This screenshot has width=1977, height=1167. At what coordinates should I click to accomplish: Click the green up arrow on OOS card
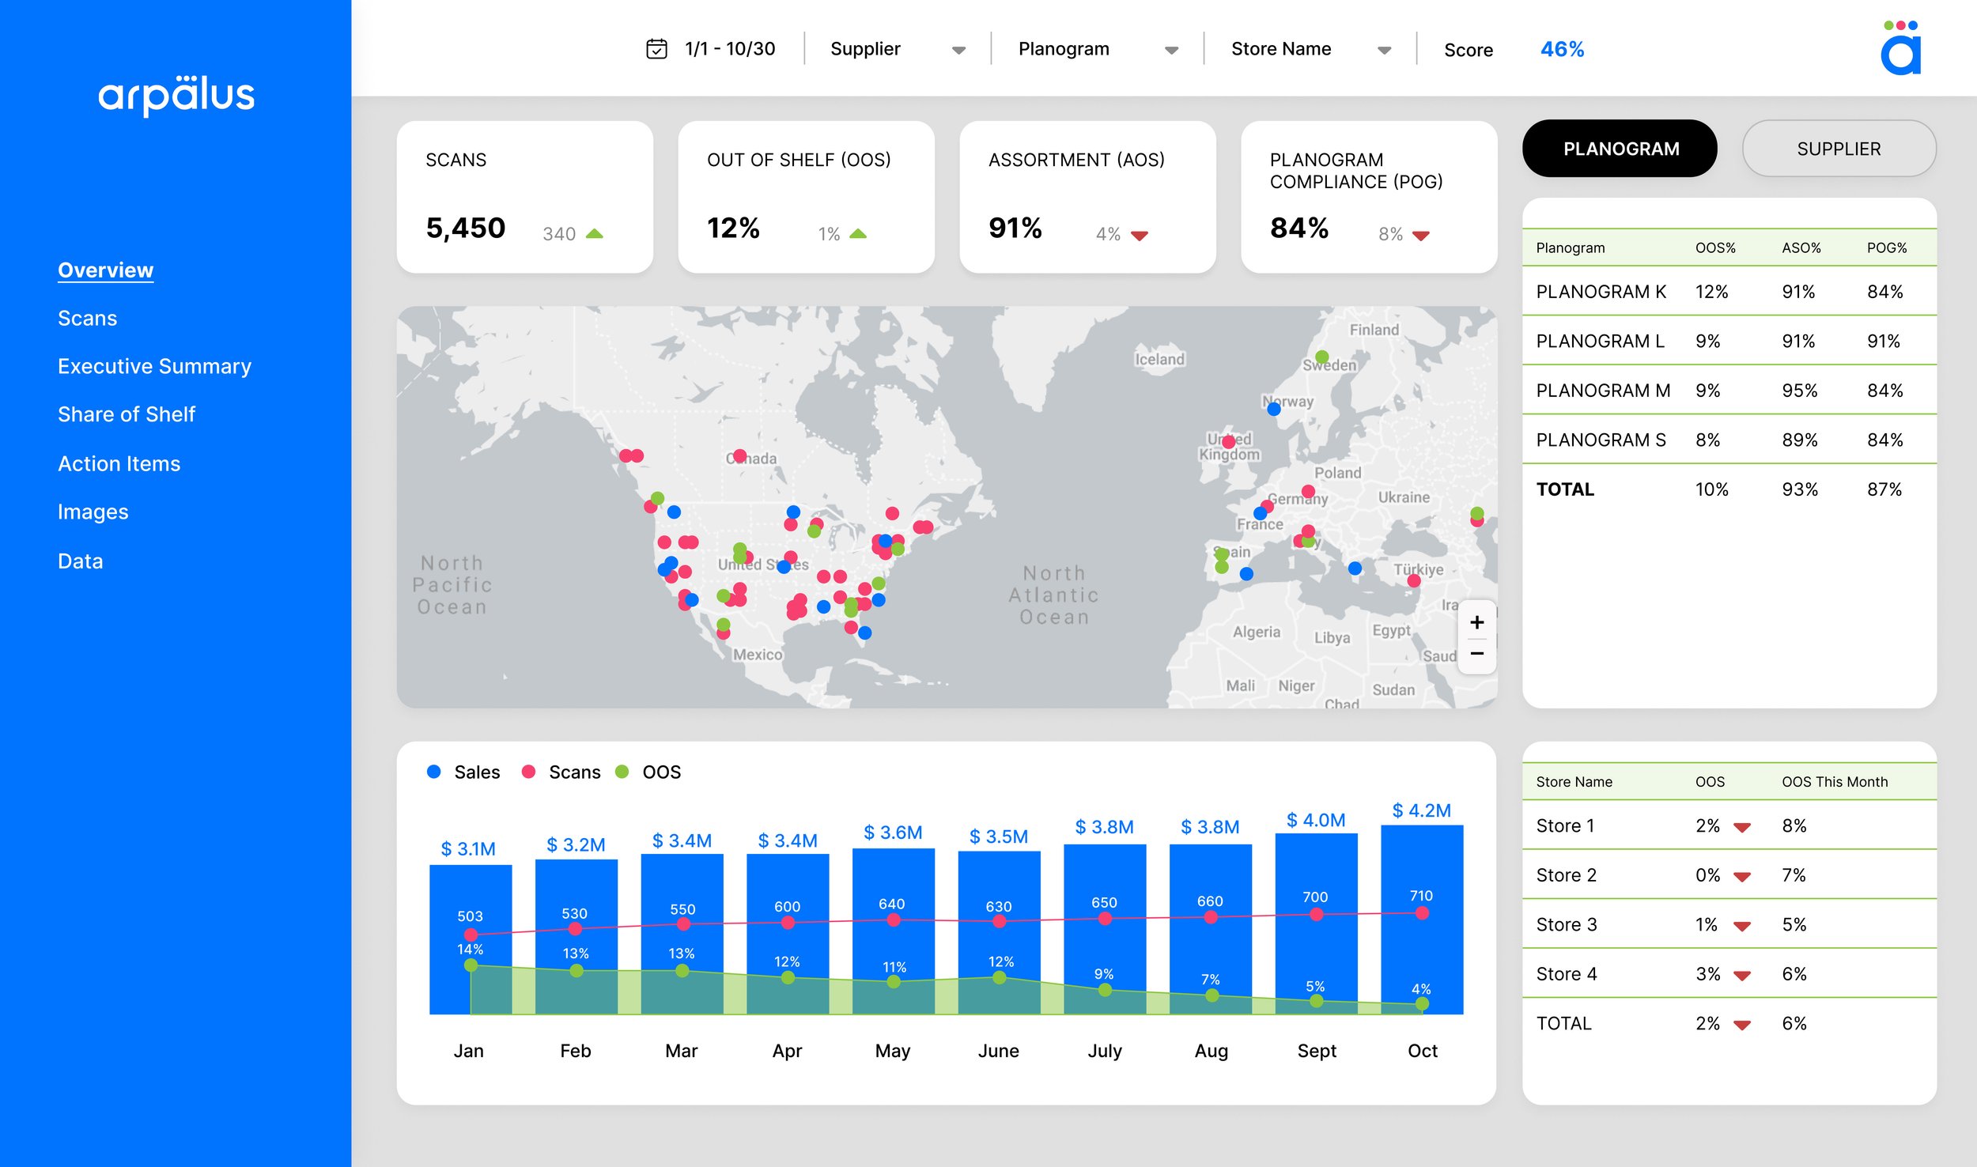[858, 233]
